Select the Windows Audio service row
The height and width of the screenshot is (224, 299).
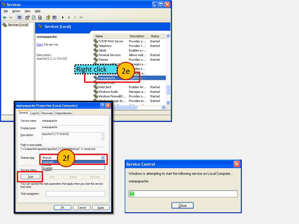click(x=129, y=92)
